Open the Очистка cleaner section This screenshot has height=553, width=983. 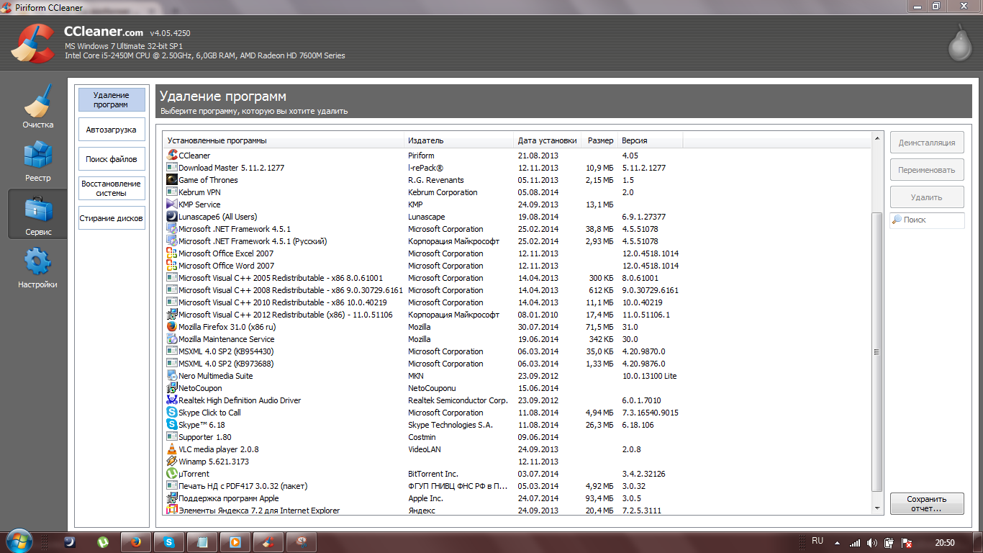point(37,107)
